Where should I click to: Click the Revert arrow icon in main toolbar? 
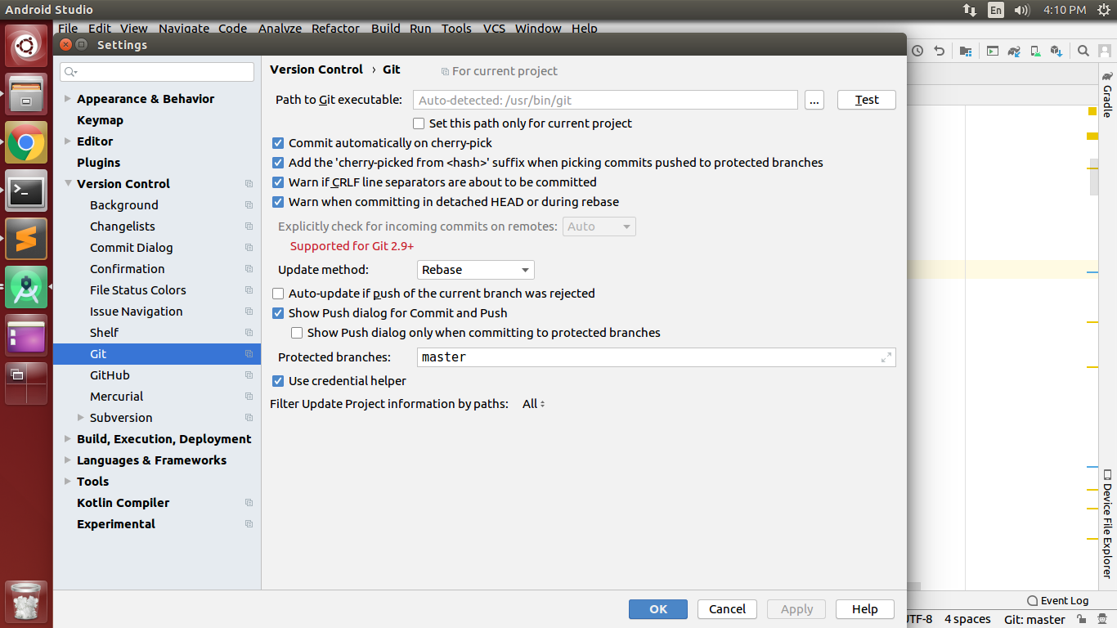click(x=940, y=51)
